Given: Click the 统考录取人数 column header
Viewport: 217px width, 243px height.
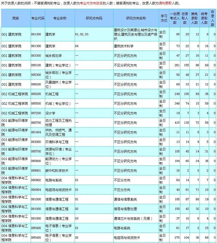Looking at the screenshot, I should click(x=204, y=18).
